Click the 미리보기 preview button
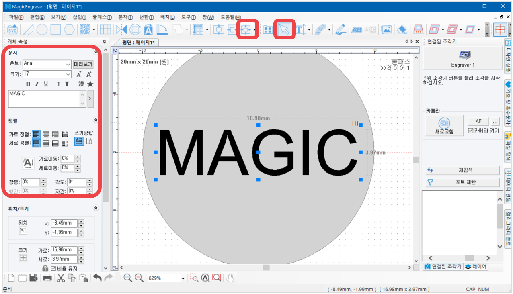513x294 pixels. click(x=83, y=64)
